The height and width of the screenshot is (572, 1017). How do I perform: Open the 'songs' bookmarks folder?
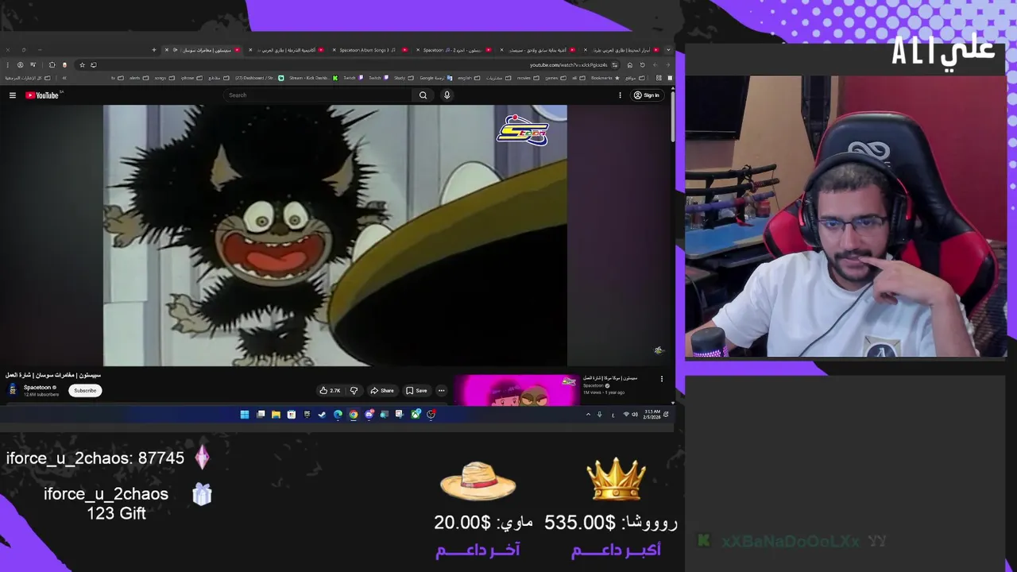tap(164, 78)
